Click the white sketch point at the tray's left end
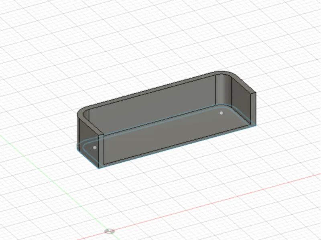The width and height of the screenshot is (321, 240). [95, 147]
